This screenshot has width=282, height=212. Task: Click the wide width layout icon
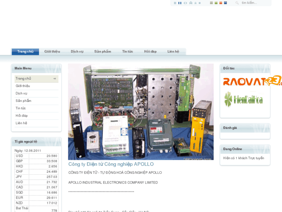tap(180, 3)
